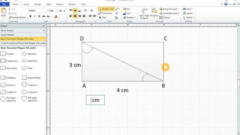
Task: Open the File tab
Action: pos(4,4)
